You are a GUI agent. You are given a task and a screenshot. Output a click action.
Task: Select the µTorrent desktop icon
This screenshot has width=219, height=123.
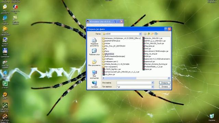coord(5,85)
